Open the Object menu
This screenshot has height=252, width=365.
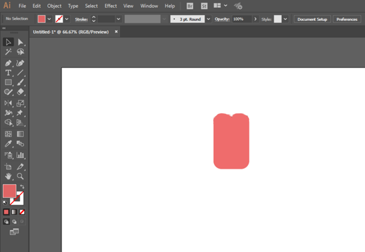tap(54, 6)
